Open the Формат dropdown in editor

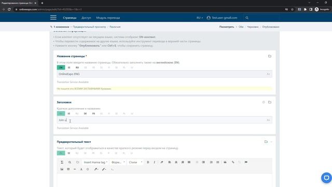pos(118,162)
